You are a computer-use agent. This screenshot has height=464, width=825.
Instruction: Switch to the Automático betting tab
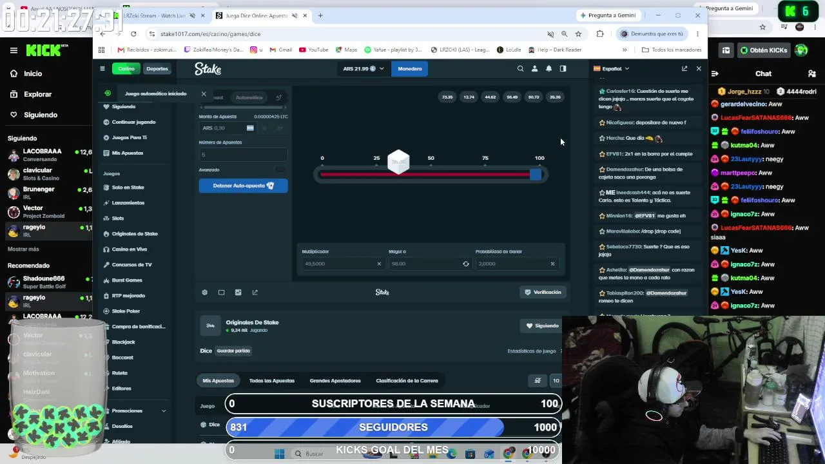pyautogui.click(x=249, y=97)
